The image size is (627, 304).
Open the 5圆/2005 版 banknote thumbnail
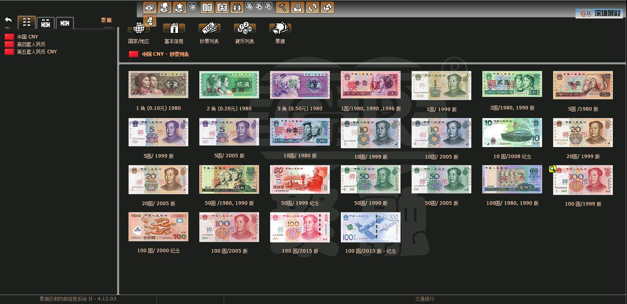tap(229, 132)
